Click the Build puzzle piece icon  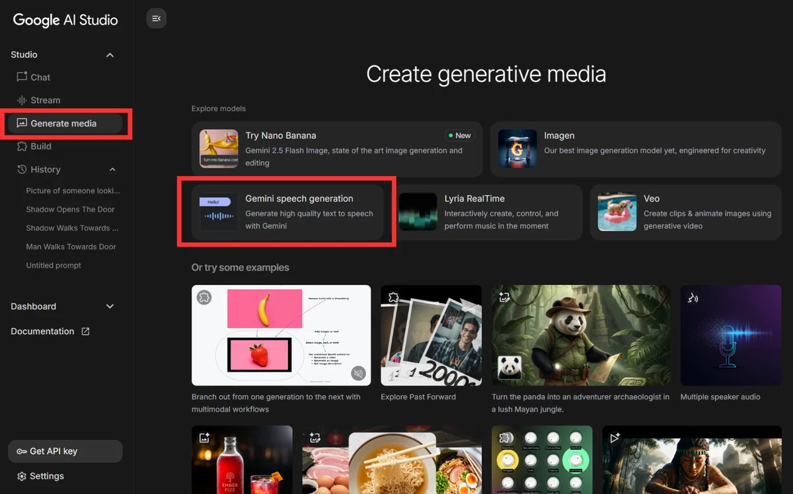click(22, 146)
